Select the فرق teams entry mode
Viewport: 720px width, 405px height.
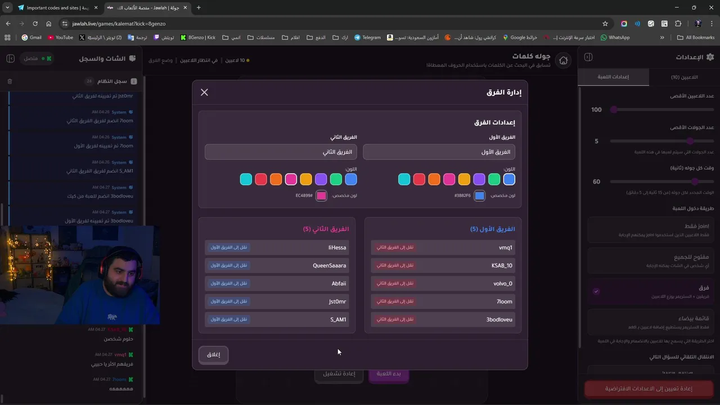pyautogui.click(x=651, y=291)
